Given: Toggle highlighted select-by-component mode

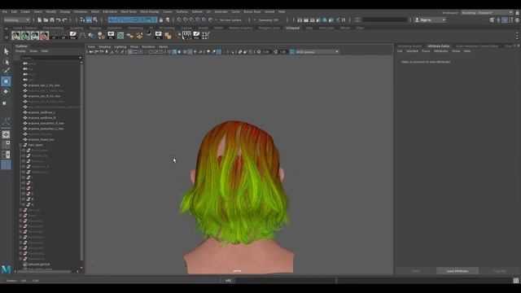Looking at the screenshot, I should coord(89,20).
